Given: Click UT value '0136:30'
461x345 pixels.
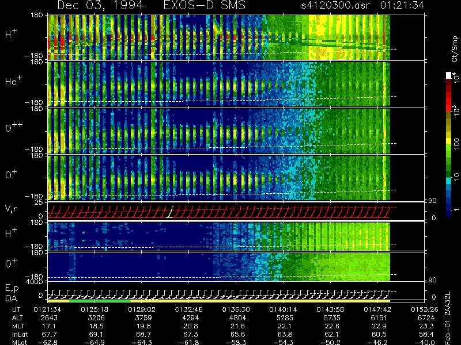Looking at the screenshot, I should click(x=236, y=309).
